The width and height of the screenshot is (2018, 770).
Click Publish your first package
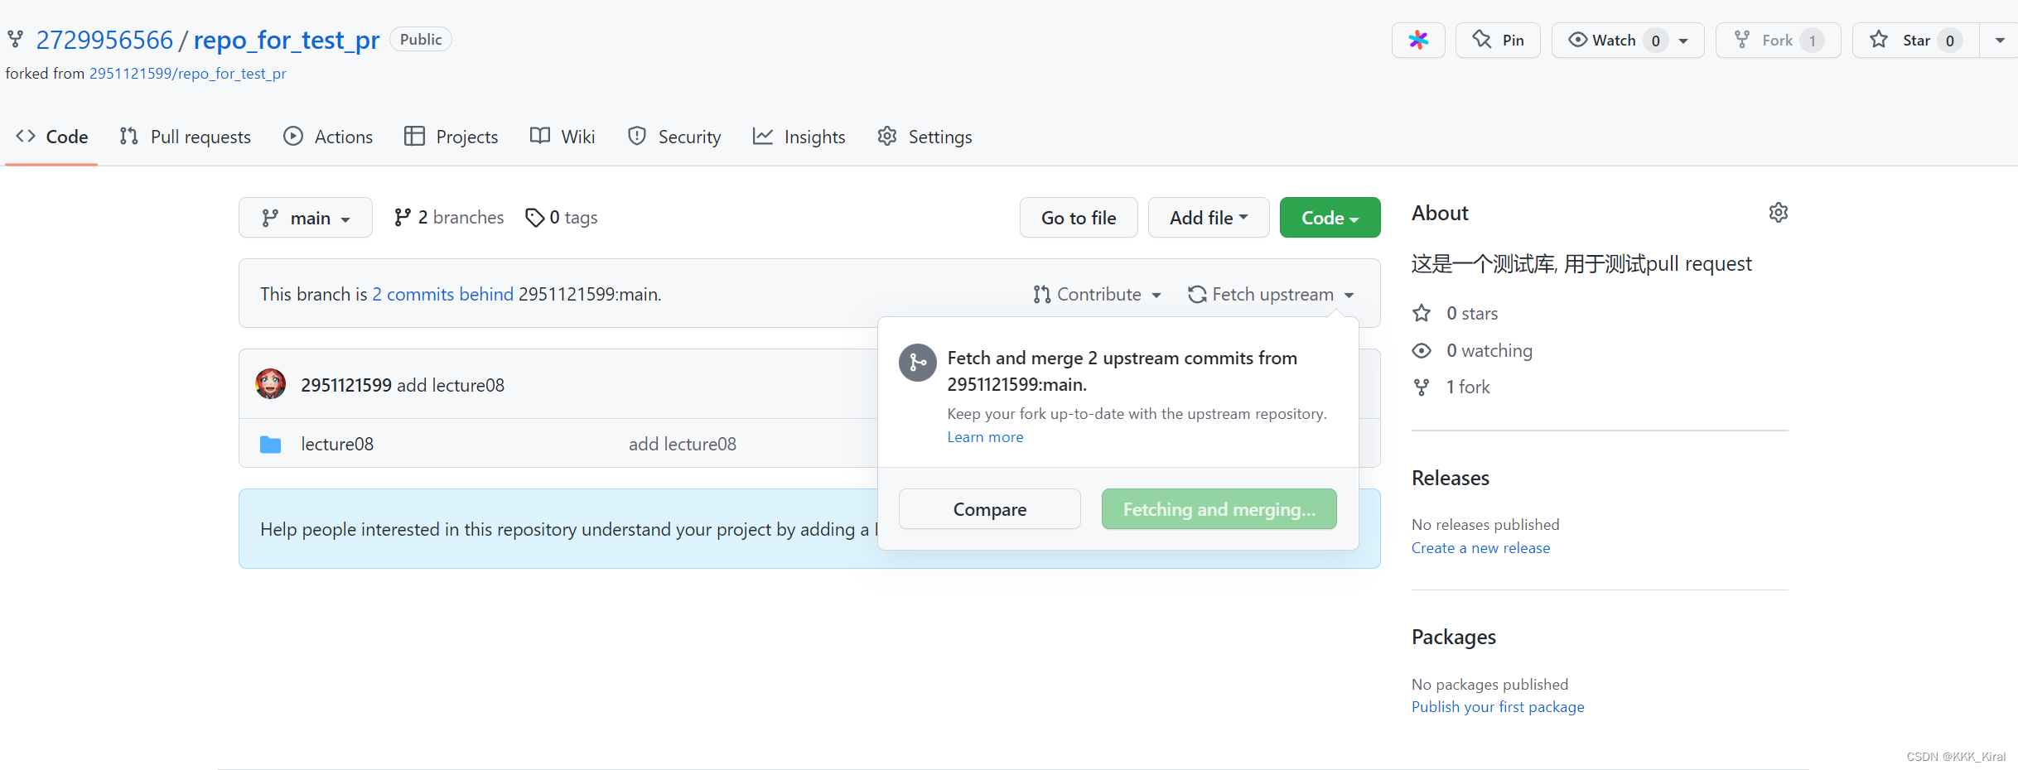point(1498,707)
